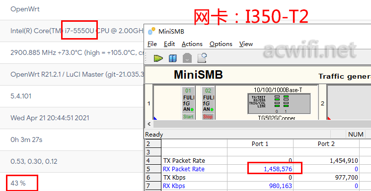Click the horizontal scrollbar left arrow
The height and width of the screenshot is (191, 371).
click(x=149, y=124)
